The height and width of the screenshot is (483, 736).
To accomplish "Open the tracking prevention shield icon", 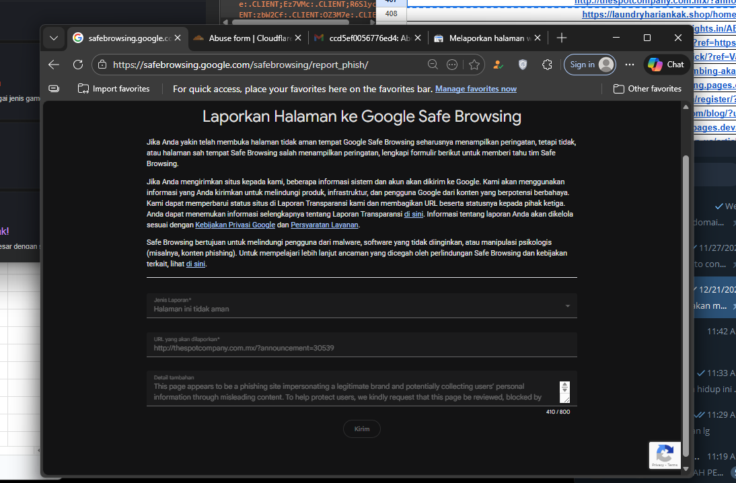I will pyautogui.click(x=523, y=65).
